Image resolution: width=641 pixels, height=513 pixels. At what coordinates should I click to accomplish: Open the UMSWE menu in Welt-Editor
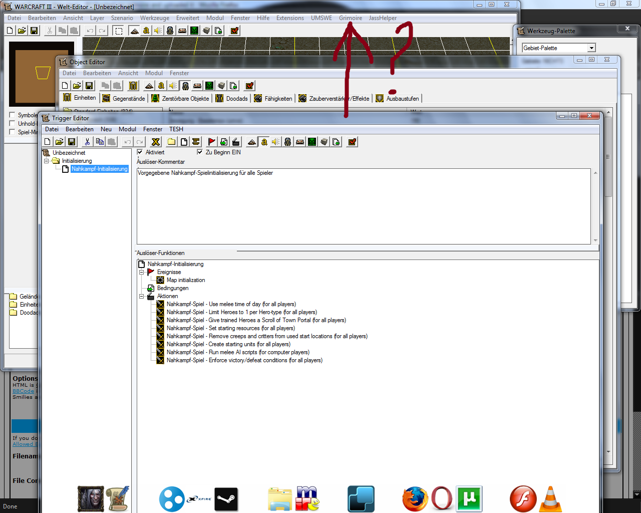click(x=322, y=18)
